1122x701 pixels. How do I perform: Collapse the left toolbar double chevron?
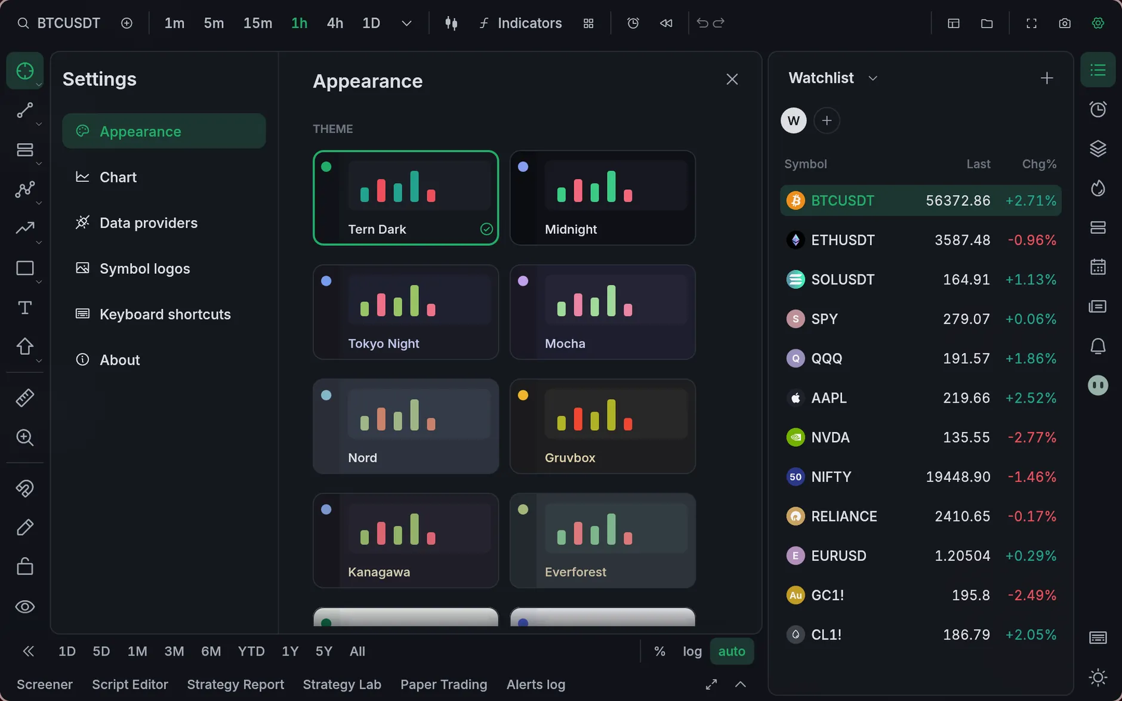click(x=28, y=651)
